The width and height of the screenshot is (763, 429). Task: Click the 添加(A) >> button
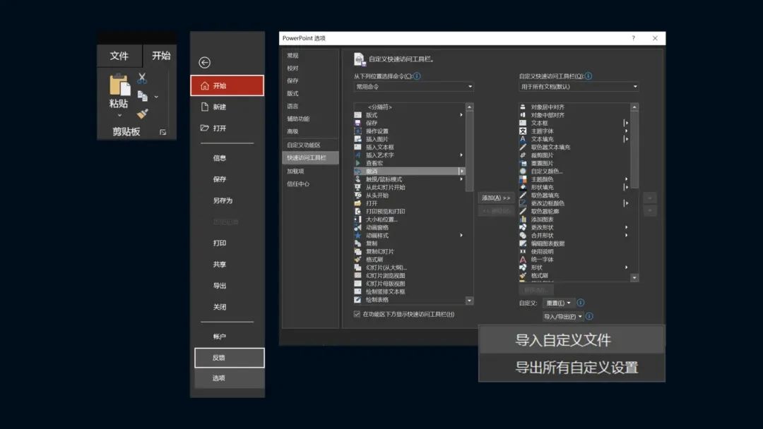point(496,198)
